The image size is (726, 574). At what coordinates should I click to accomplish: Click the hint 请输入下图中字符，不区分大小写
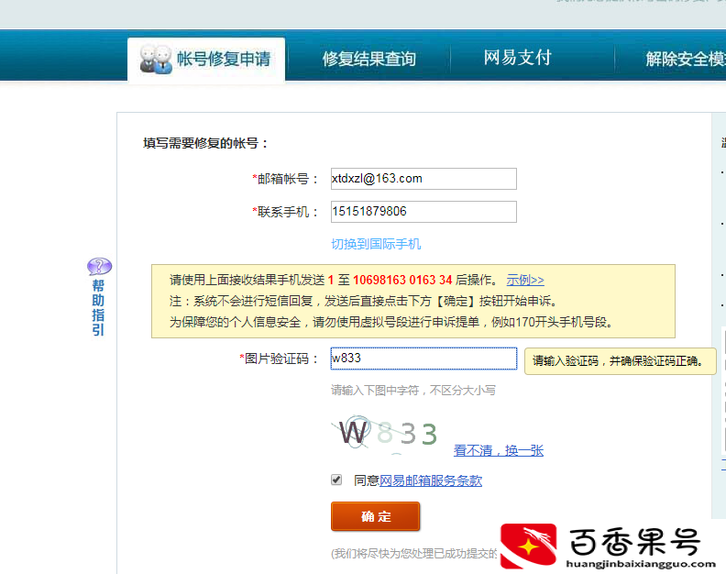click(x=413, y=390)
